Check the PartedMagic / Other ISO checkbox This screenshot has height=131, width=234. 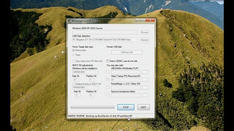point(107,87)
